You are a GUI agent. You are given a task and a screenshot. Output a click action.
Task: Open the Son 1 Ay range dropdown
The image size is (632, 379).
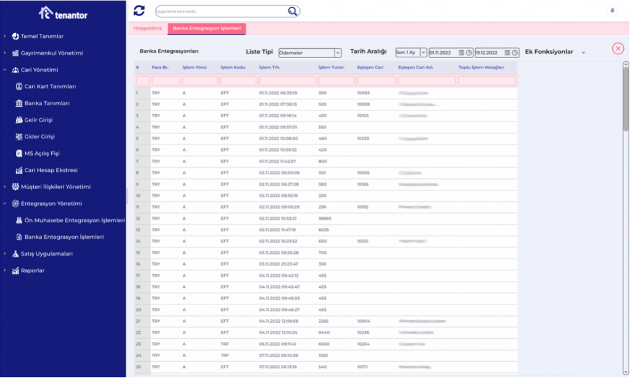pyautogui.click(x=423, y=53)
